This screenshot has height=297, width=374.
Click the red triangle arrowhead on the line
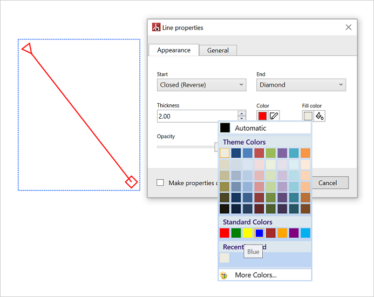point(28,50)
